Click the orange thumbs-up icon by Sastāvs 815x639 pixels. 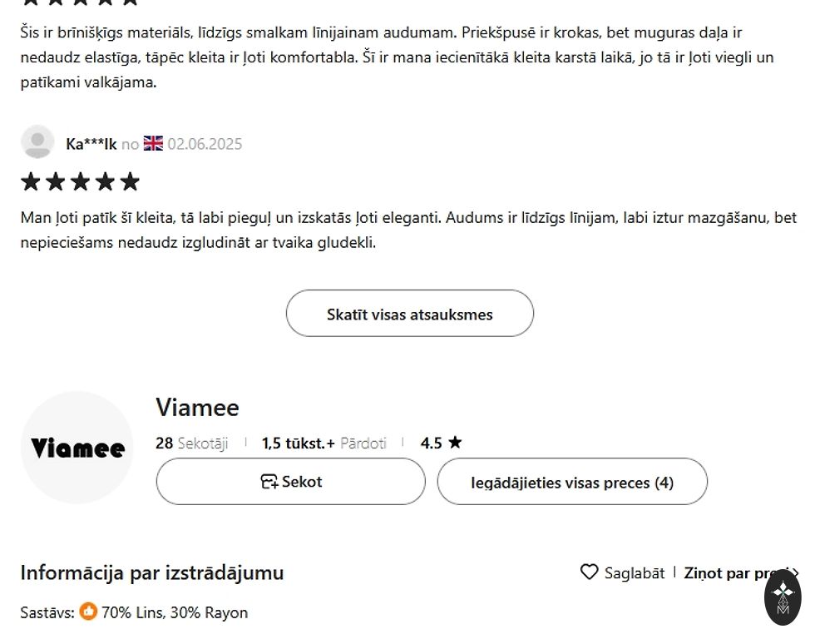coord(88,612)
